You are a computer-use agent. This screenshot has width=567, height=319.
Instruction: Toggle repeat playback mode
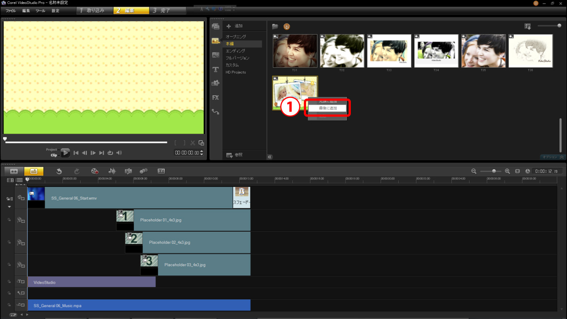(x=110, y=153)
